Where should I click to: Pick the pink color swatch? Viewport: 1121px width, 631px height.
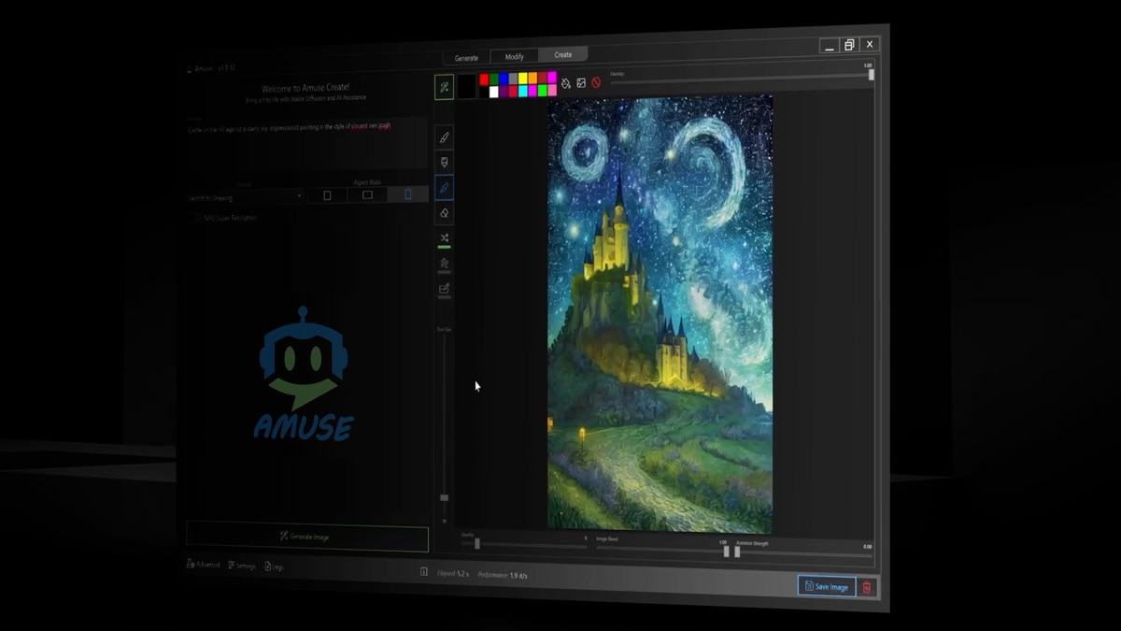click(x=552, y=90)
